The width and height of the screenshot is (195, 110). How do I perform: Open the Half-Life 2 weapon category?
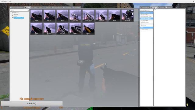[x=16, y=13]
